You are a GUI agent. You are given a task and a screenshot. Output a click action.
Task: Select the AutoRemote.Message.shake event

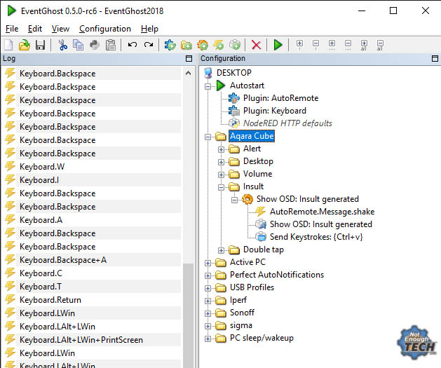coord(321,212)
